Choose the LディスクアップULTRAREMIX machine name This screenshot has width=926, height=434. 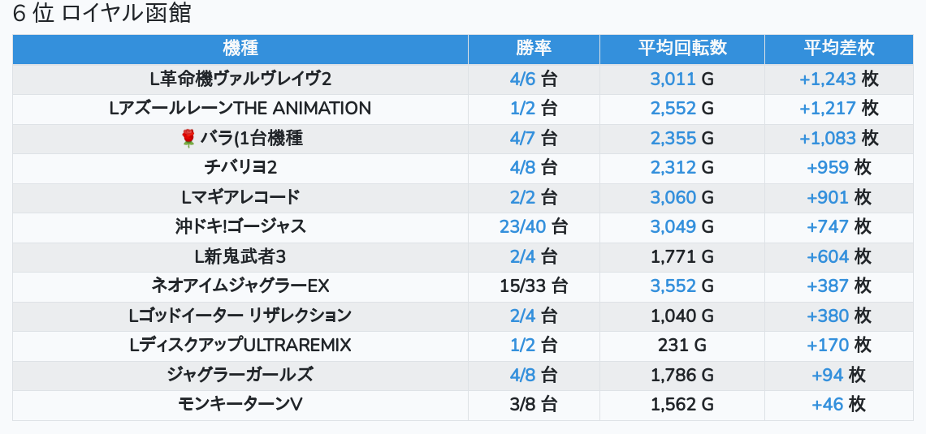240,346
